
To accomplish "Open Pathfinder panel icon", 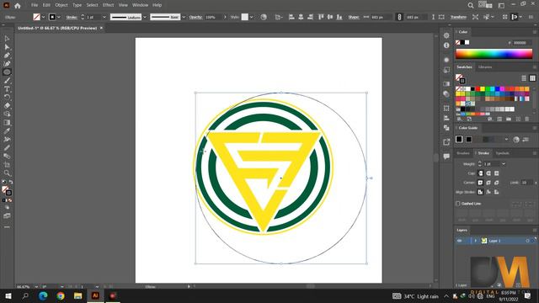I will click(446, 128).
